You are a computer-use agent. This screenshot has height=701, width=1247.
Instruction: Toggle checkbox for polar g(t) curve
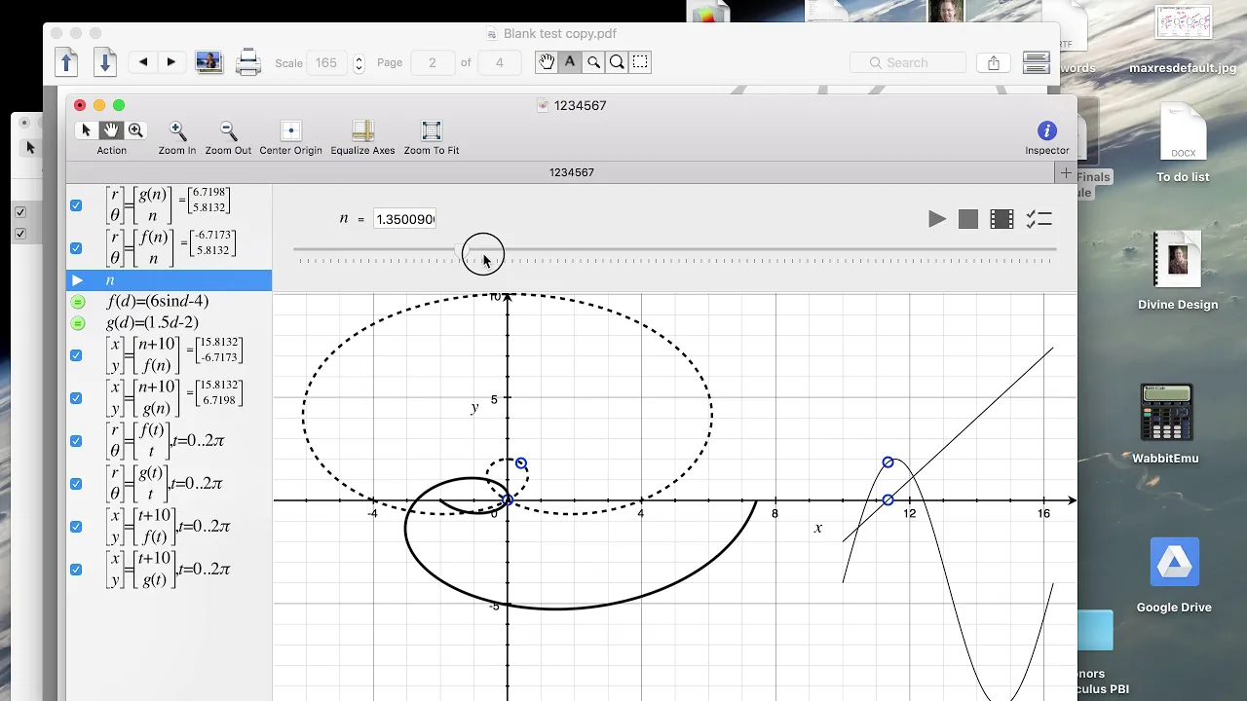tap(76, 484)
